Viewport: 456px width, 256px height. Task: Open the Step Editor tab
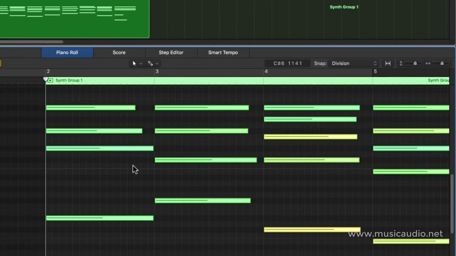point(171,52)
